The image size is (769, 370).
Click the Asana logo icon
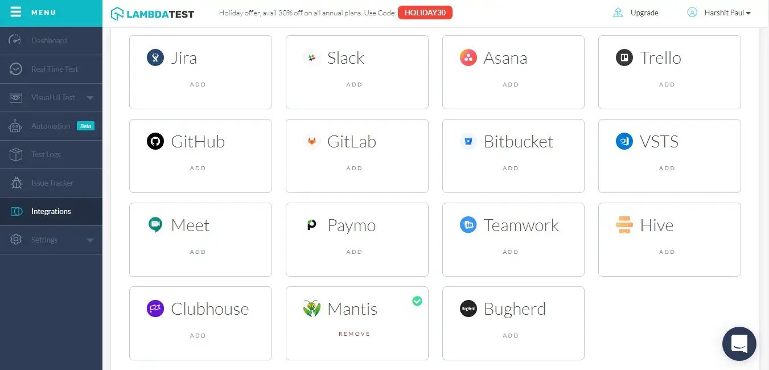468,57
